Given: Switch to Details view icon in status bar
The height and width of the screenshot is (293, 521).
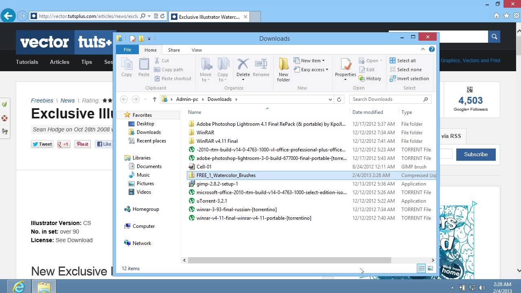Looking at the screenshot, I should point(421,268).
